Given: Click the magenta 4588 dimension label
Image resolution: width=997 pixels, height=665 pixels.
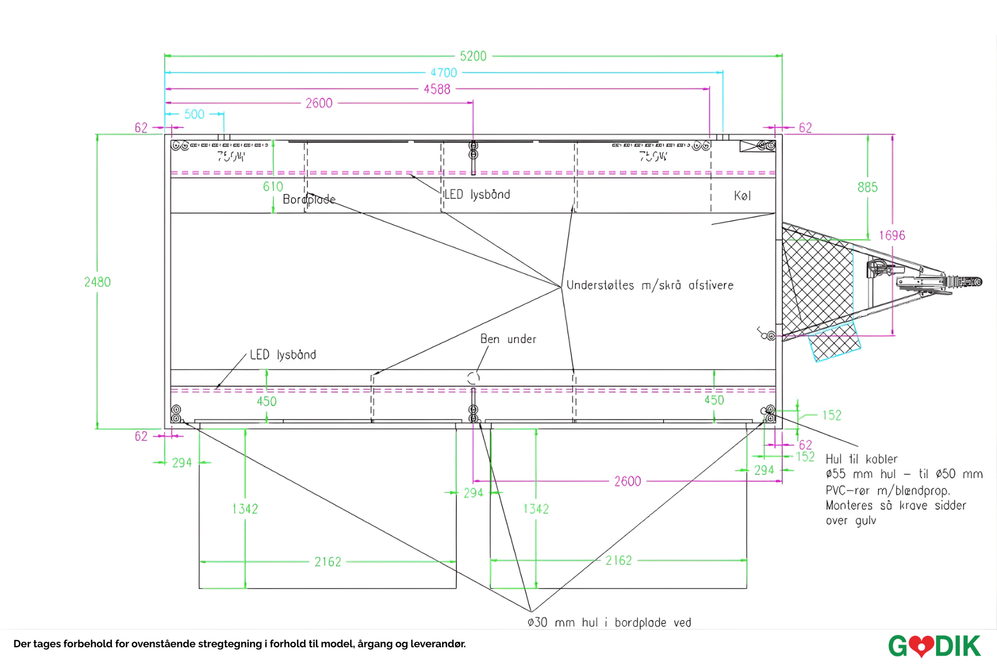Looking at the screenshot, I should coord(437,89).
